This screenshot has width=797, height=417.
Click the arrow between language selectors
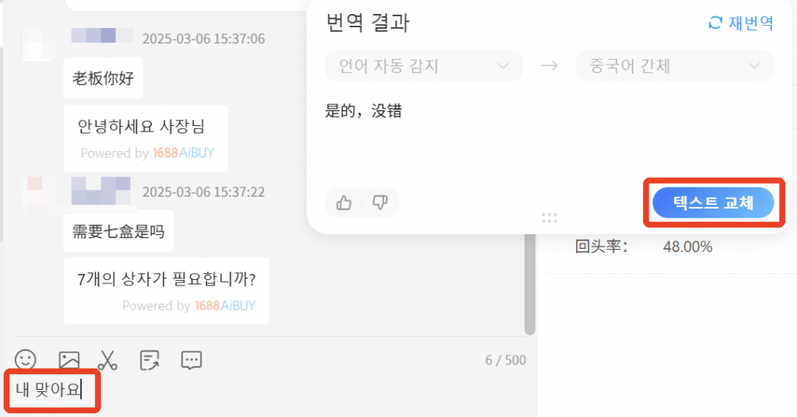pyautogui.click(x=549, y=65)
